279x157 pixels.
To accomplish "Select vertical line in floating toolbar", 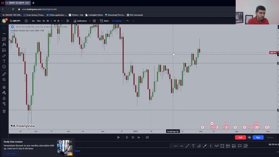I will pyautogui.click(x=211, y=146).
